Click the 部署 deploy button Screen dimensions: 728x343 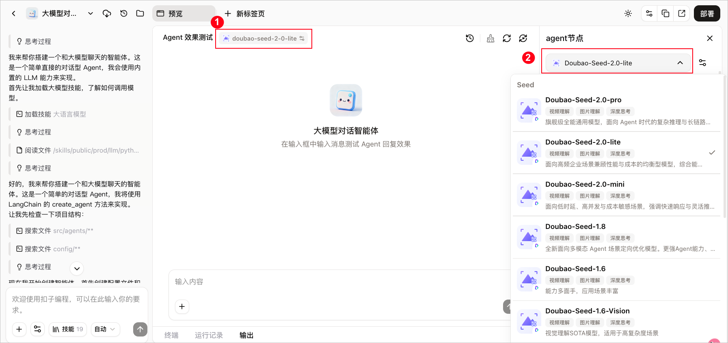tap(707, 13)
